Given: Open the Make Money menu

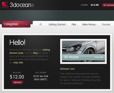Looking at the screenshot, I should pos(90,25).
